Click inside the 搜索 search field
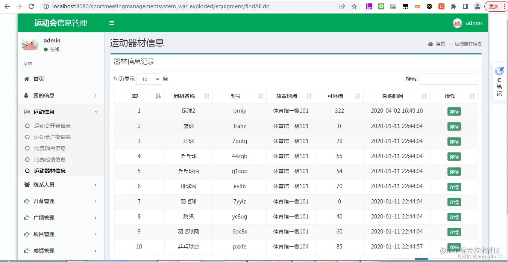Image resolution: width=508 pixels, height=262 pixels. click(x=449, y=79)
